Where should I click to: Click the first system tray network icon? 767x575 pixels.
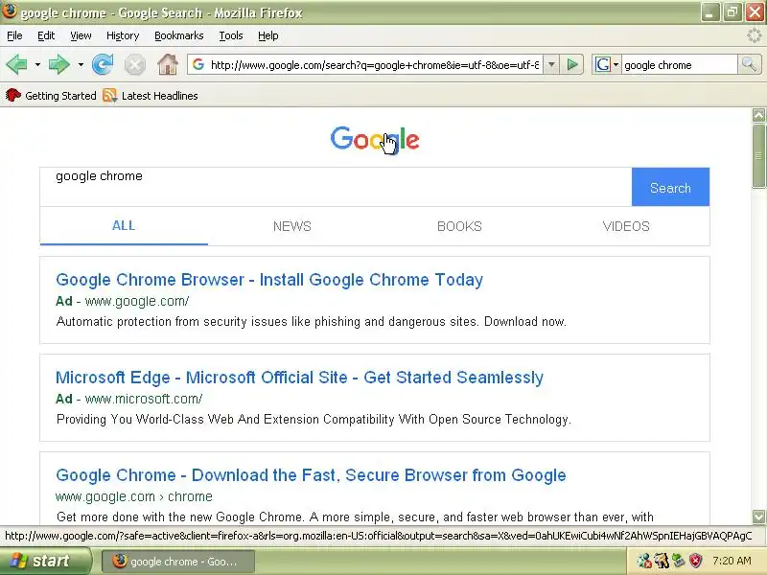tap(644, 561)
